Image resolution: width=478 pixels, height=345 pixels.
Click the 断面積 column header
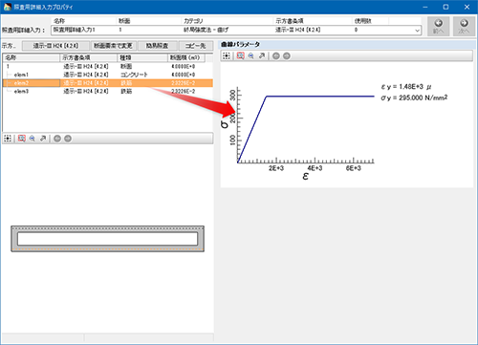coord(186,57)
